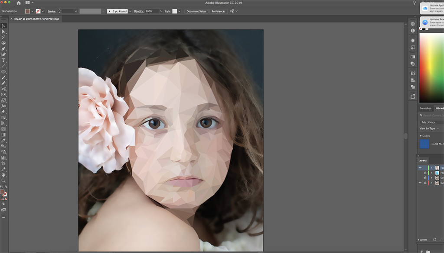The height and width of the screenshot is (253, 444).
Task: Select the Reflect tool
Action: tap(3, 95)
